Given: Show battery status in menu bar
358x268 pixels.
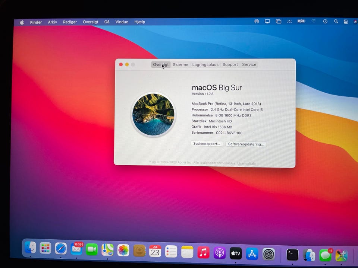Looking at the screenshot, I should pos(301,21).
